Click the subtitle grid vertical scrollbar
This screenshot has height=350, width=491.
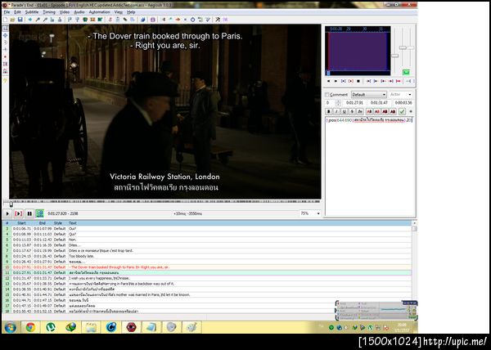[x=414, y=267]
